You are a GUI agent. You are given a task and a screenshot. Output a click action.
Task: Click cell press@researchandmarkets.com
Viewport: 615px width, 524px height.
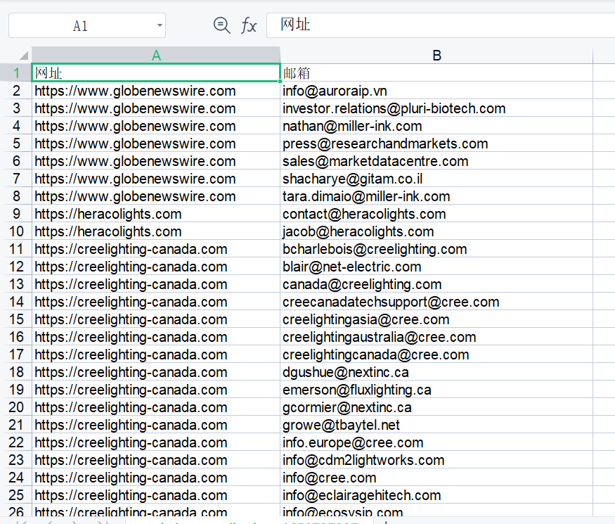(436, 143)
